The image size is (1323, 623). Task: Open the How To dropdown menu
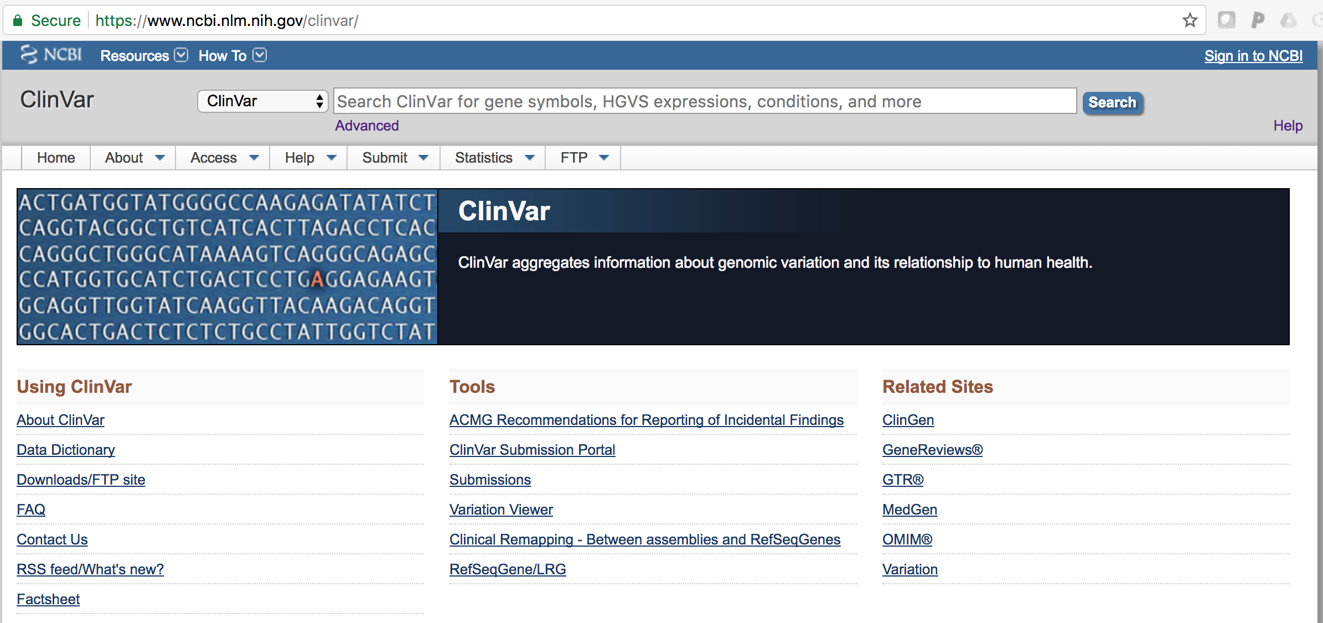point(232,55)
